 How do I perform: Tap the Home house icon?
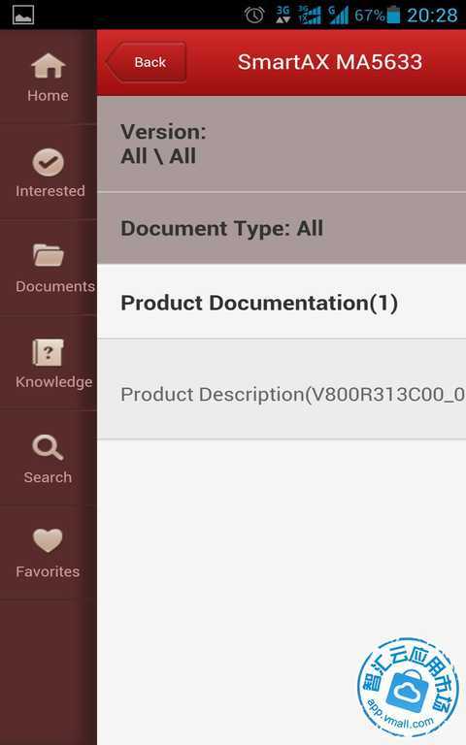(x=48, y=65)
